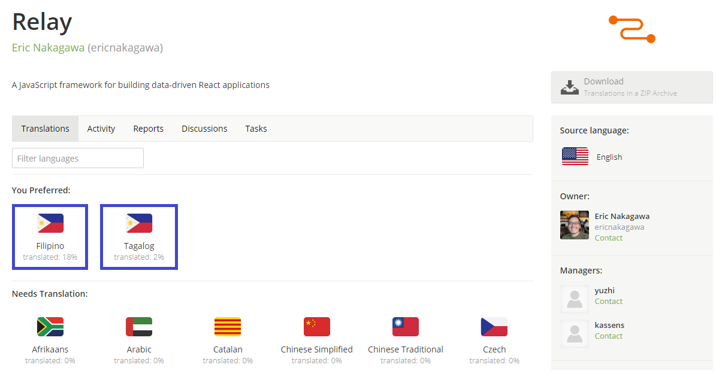Image resolution: width=716 pixels, height=377 pixels.
Task: Click the Chinese Traditional language name
Action: [406, 349]
